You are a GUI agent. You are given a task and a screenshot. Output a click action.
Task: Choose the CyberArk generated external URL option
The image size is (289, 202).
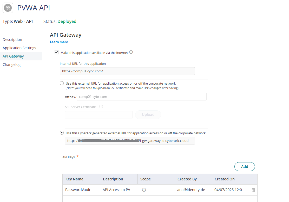62,132
